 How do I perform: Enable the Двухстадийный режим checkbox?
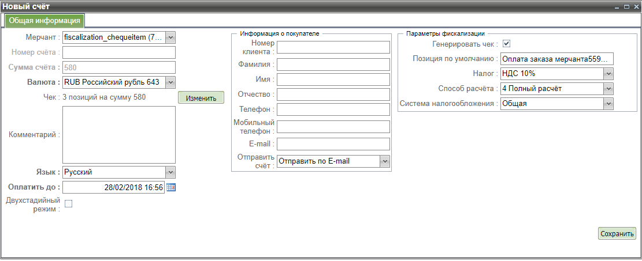[68, 203]
